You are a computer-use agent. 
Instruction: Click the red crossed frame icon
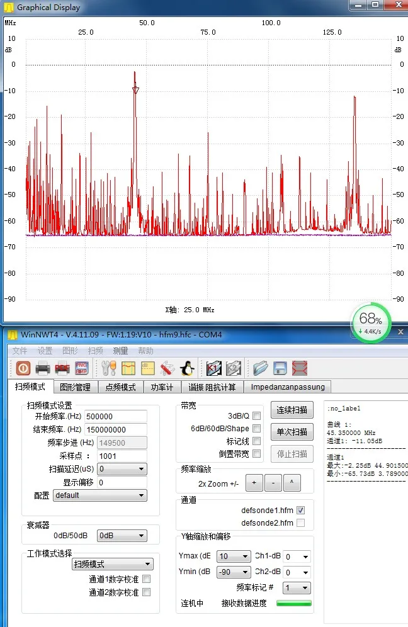300,368
